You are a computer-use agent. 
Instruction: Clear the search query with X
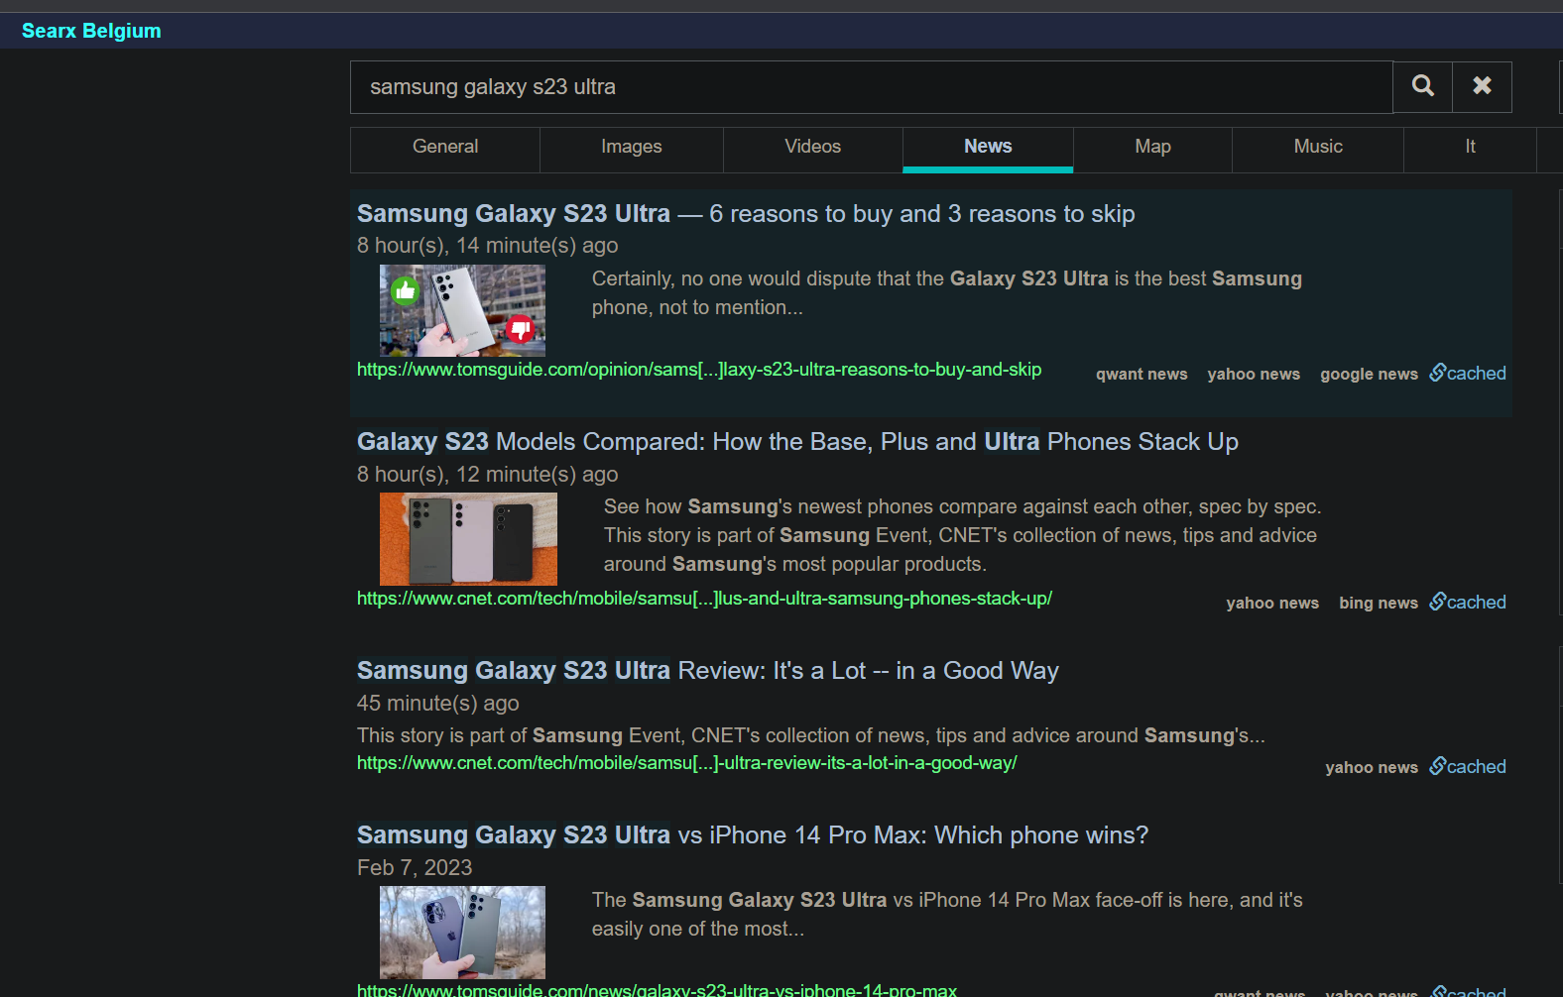click(x=1482, y=86)
